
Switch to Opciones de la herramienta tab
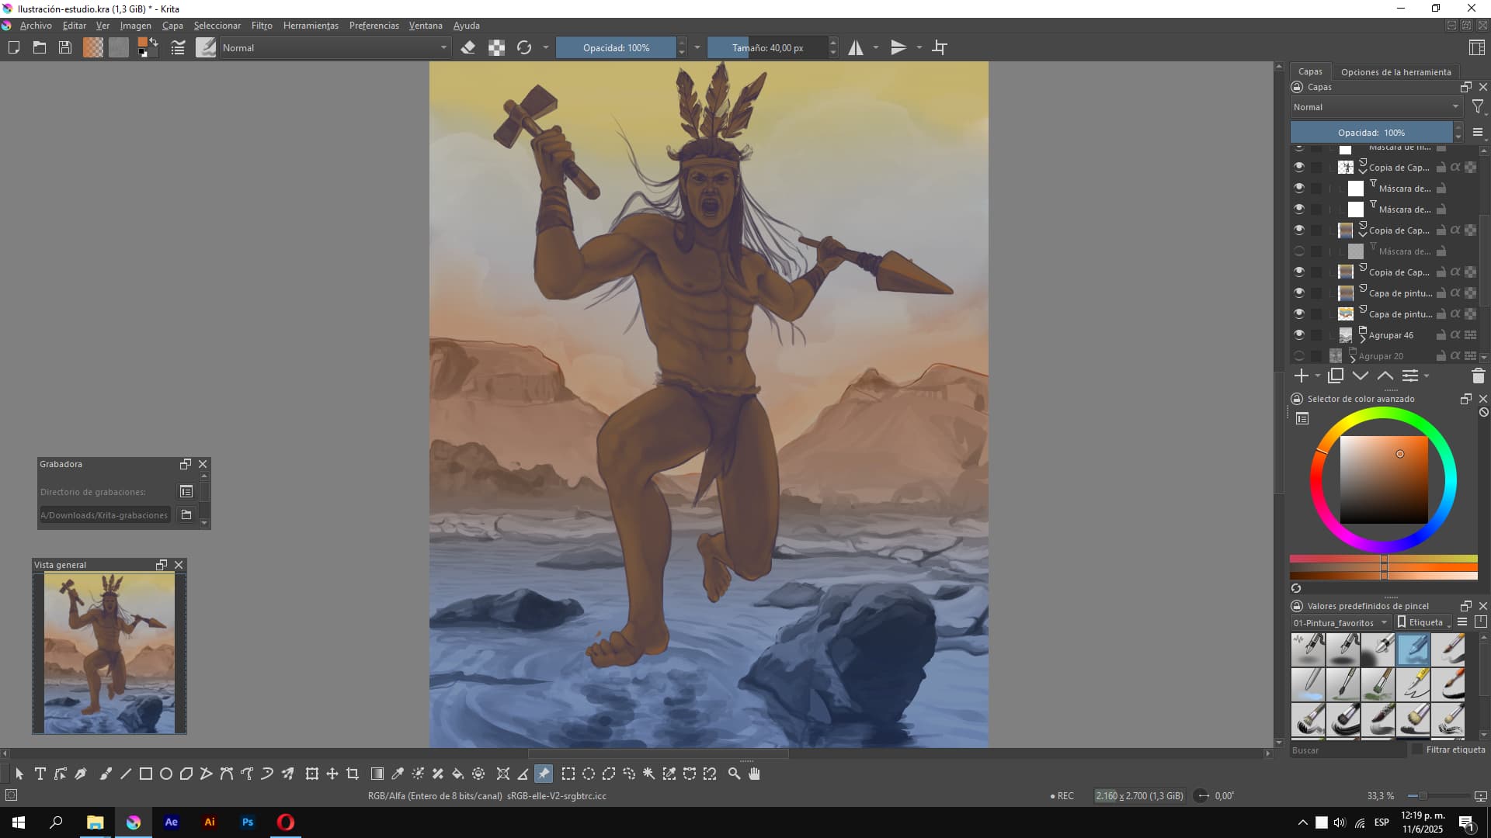1395,71
